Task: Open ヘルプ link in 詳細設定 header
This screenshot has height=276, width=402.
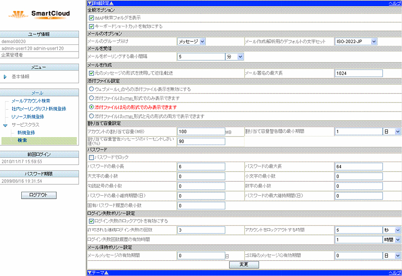Action: click(x=395, y=3)
